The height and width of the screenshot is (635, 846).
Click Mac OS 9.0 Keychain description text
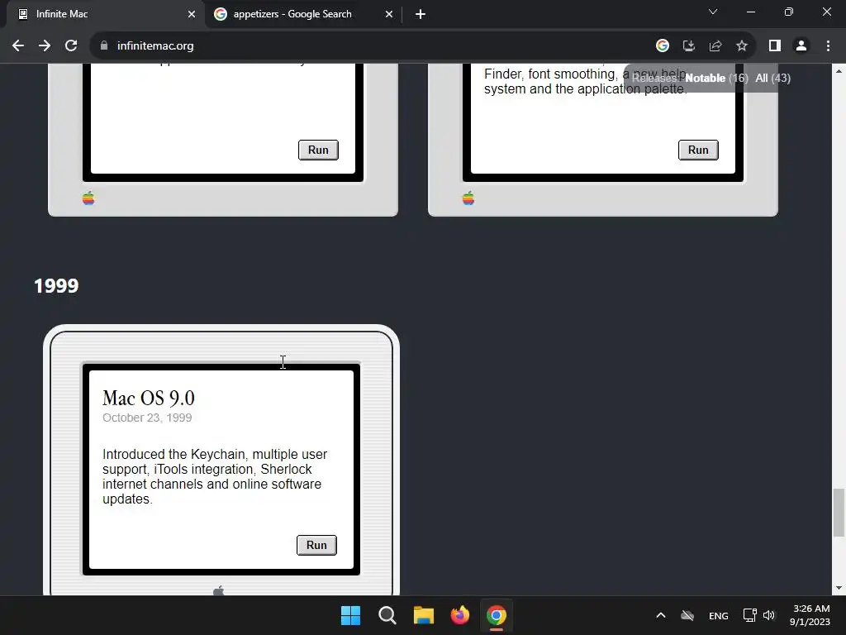[215, 476]
